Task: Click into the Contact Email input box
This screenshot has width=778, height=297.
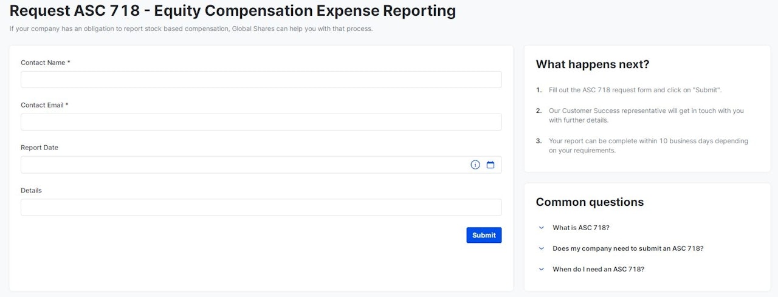Action: click(261, 122)
